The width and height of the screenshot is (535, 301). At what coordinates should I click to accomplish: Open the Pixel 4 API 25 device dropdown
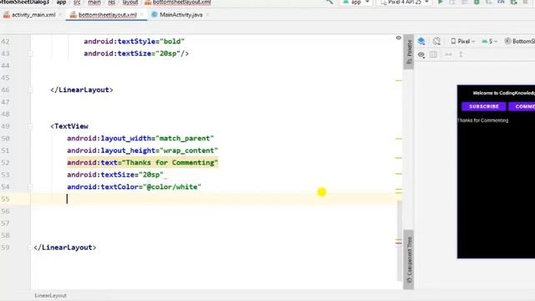click(x=404, y=2)
